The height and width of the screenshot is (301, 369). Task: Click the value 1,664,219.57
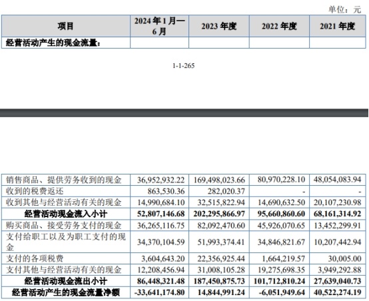[283, 258]
